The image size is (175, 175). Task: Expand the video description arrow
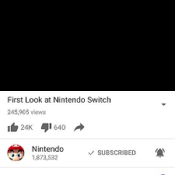164,105
